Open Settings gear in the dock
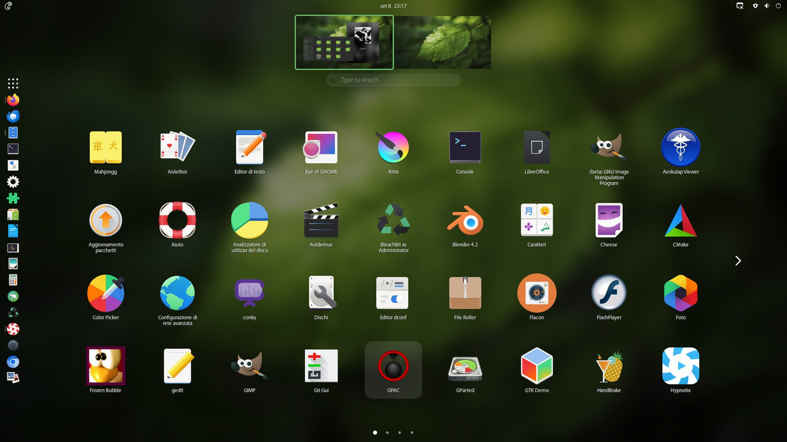The width and height of the screenshot is (787, 442). (x=13, y=182)
